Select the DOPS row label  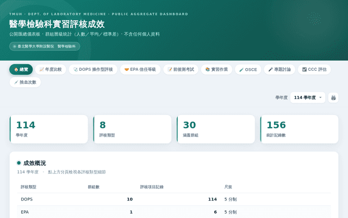(27, 199)
